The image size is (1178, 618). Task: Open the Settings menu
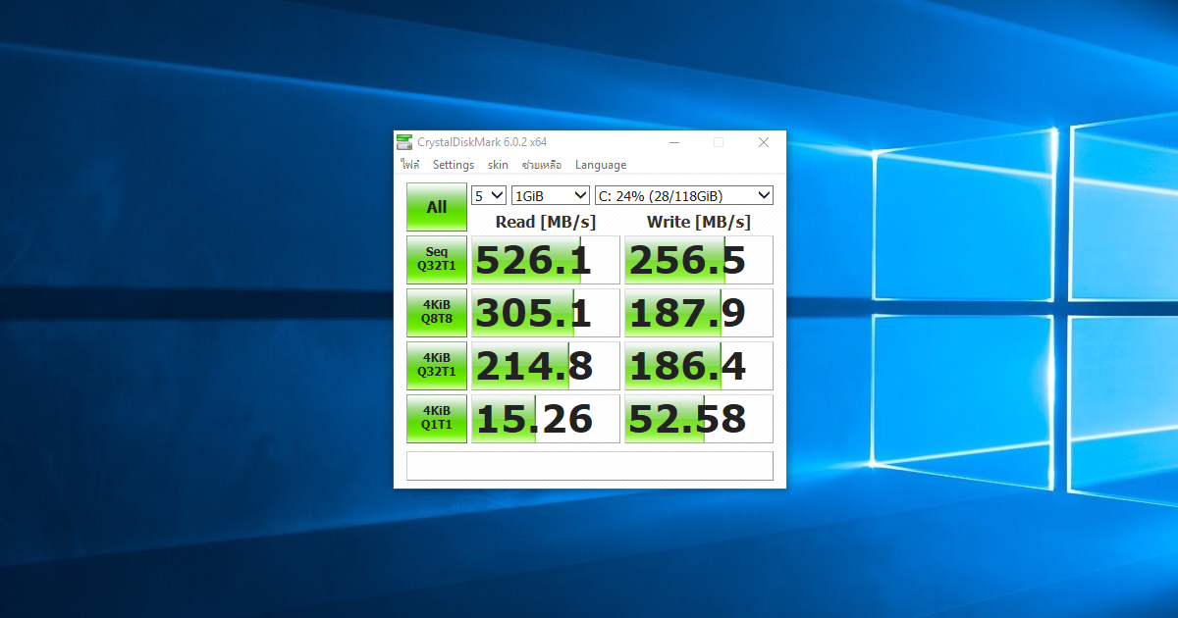454,165
